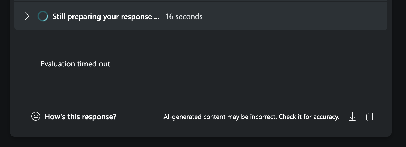Download the response with the arrow icon

[352, 117]
